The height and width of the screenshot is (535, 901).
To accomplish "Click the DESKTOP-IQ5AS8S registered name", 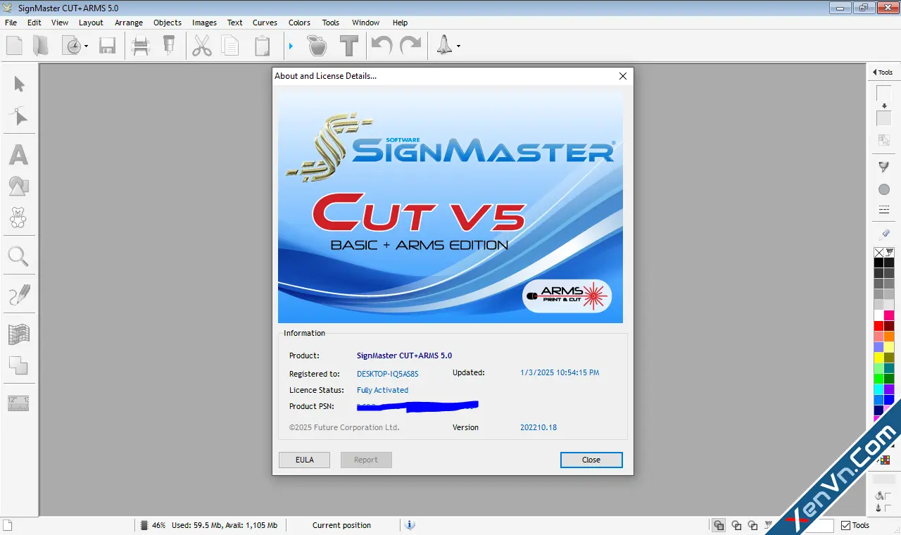I will tap(388, 374).
